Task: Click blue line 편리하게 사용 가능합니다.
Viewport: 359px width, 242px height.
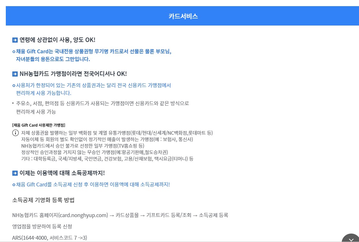Action: (44, 93)
